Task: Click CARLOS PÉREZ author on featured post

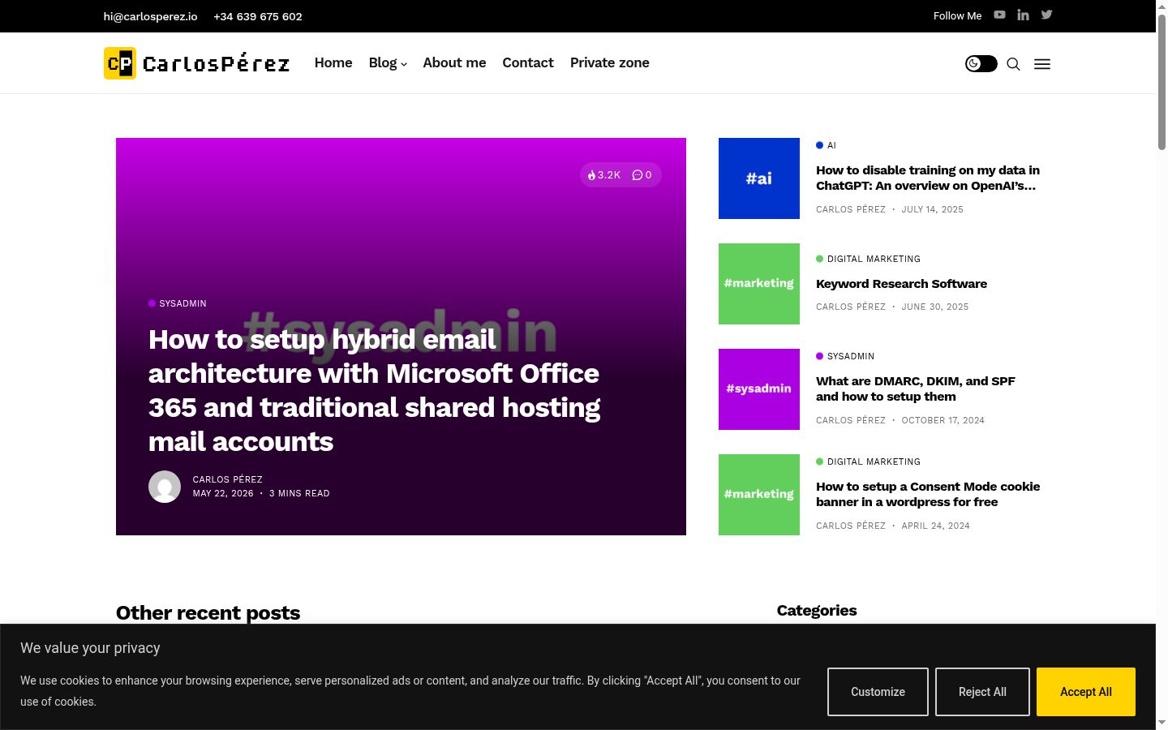Action: 228,479
